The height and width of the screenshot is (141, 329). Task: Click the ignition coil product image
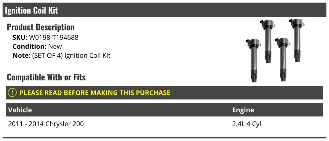[x=276, y=50]
